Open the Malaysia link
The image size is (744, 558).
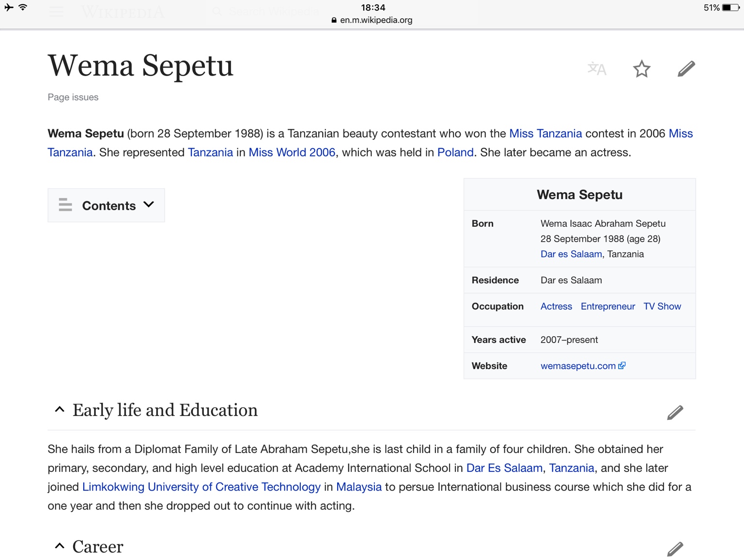coord(358,487)
